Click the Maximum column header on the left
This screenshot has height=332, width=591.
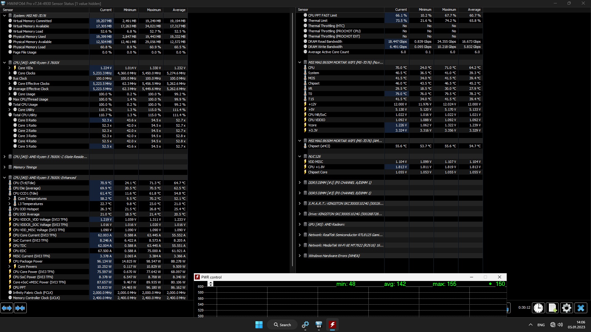154,10
